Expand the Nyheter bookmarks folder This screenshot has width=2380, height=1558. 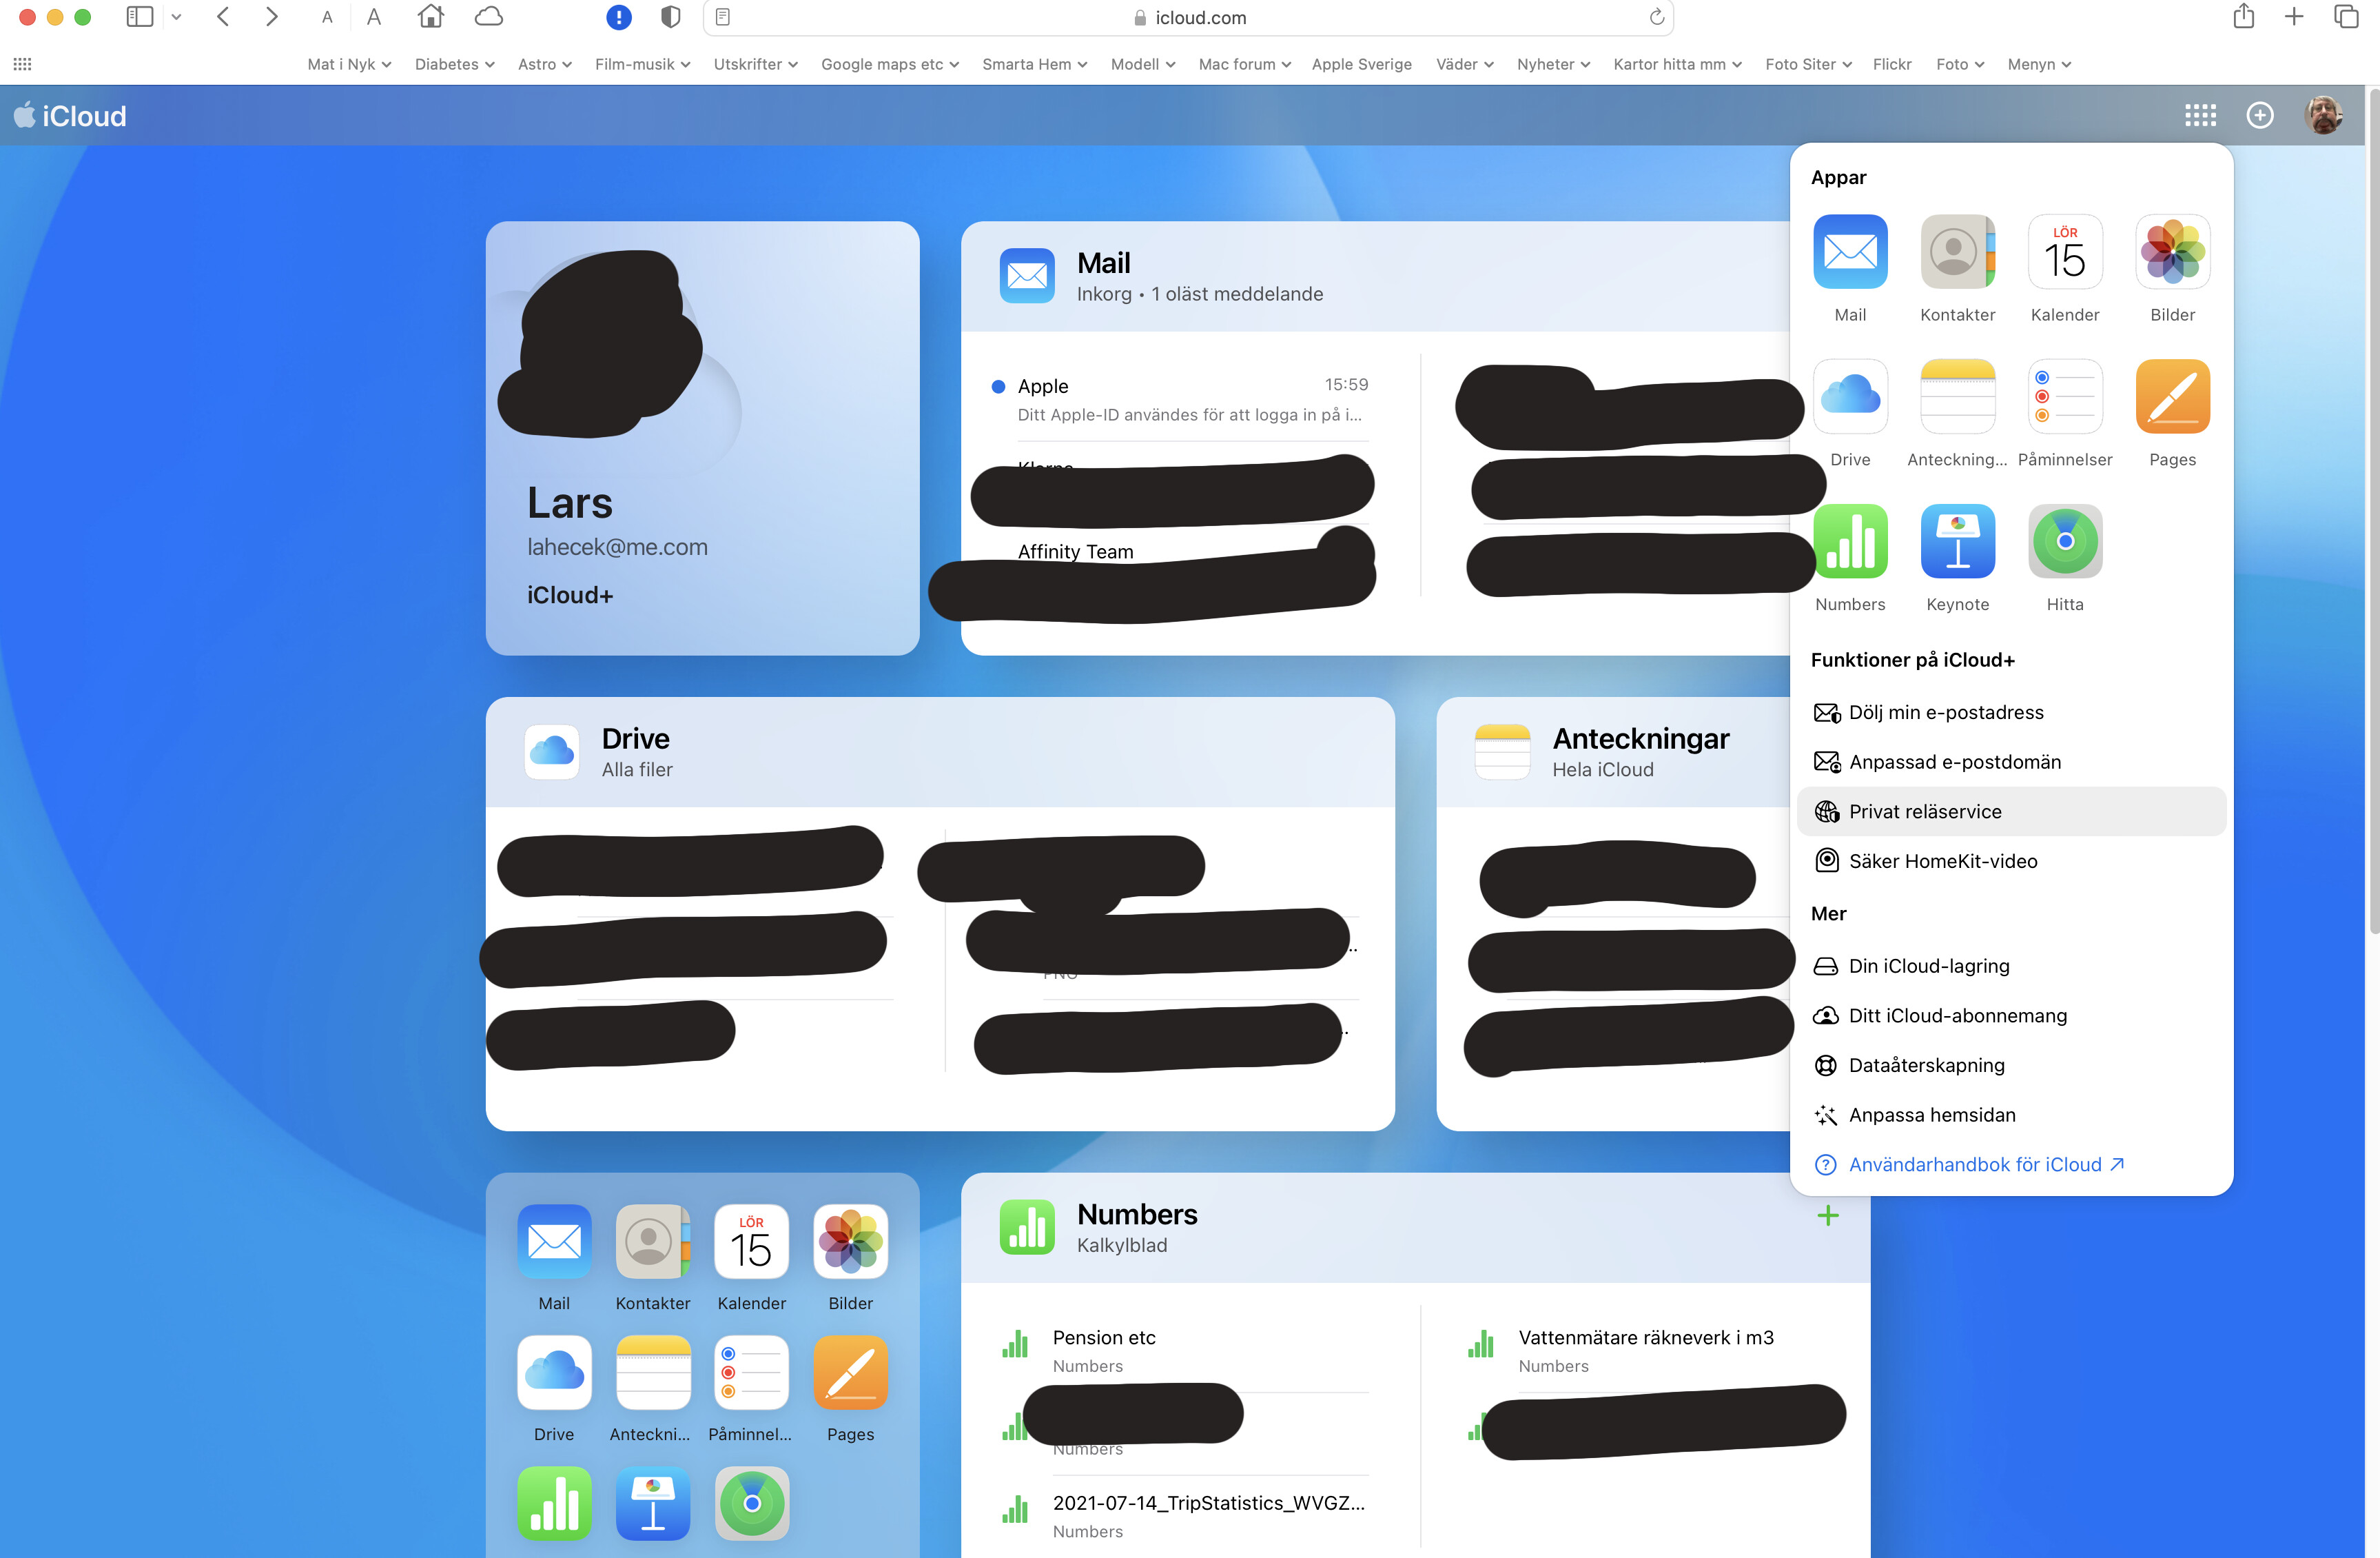click(1552, 64)
